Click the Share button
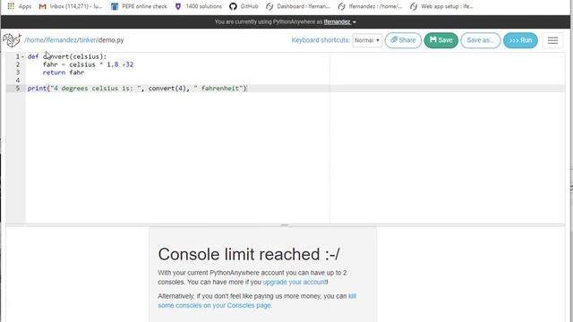Image resolution: width=573 pixels, height=322 pixels. click(x=403, y=40)
